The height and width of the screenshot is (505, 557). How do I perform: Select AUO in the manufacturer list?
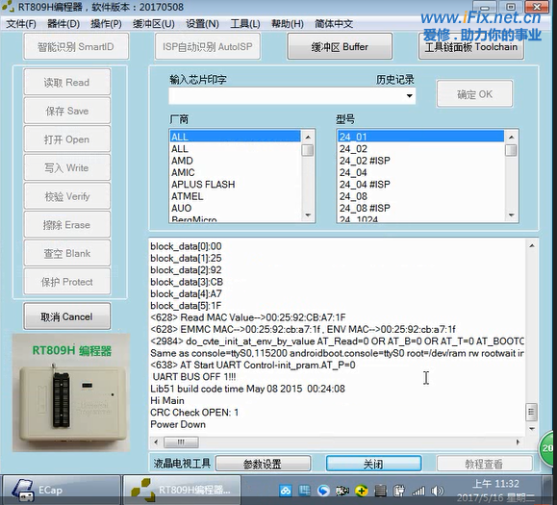(x=235, y=208)
